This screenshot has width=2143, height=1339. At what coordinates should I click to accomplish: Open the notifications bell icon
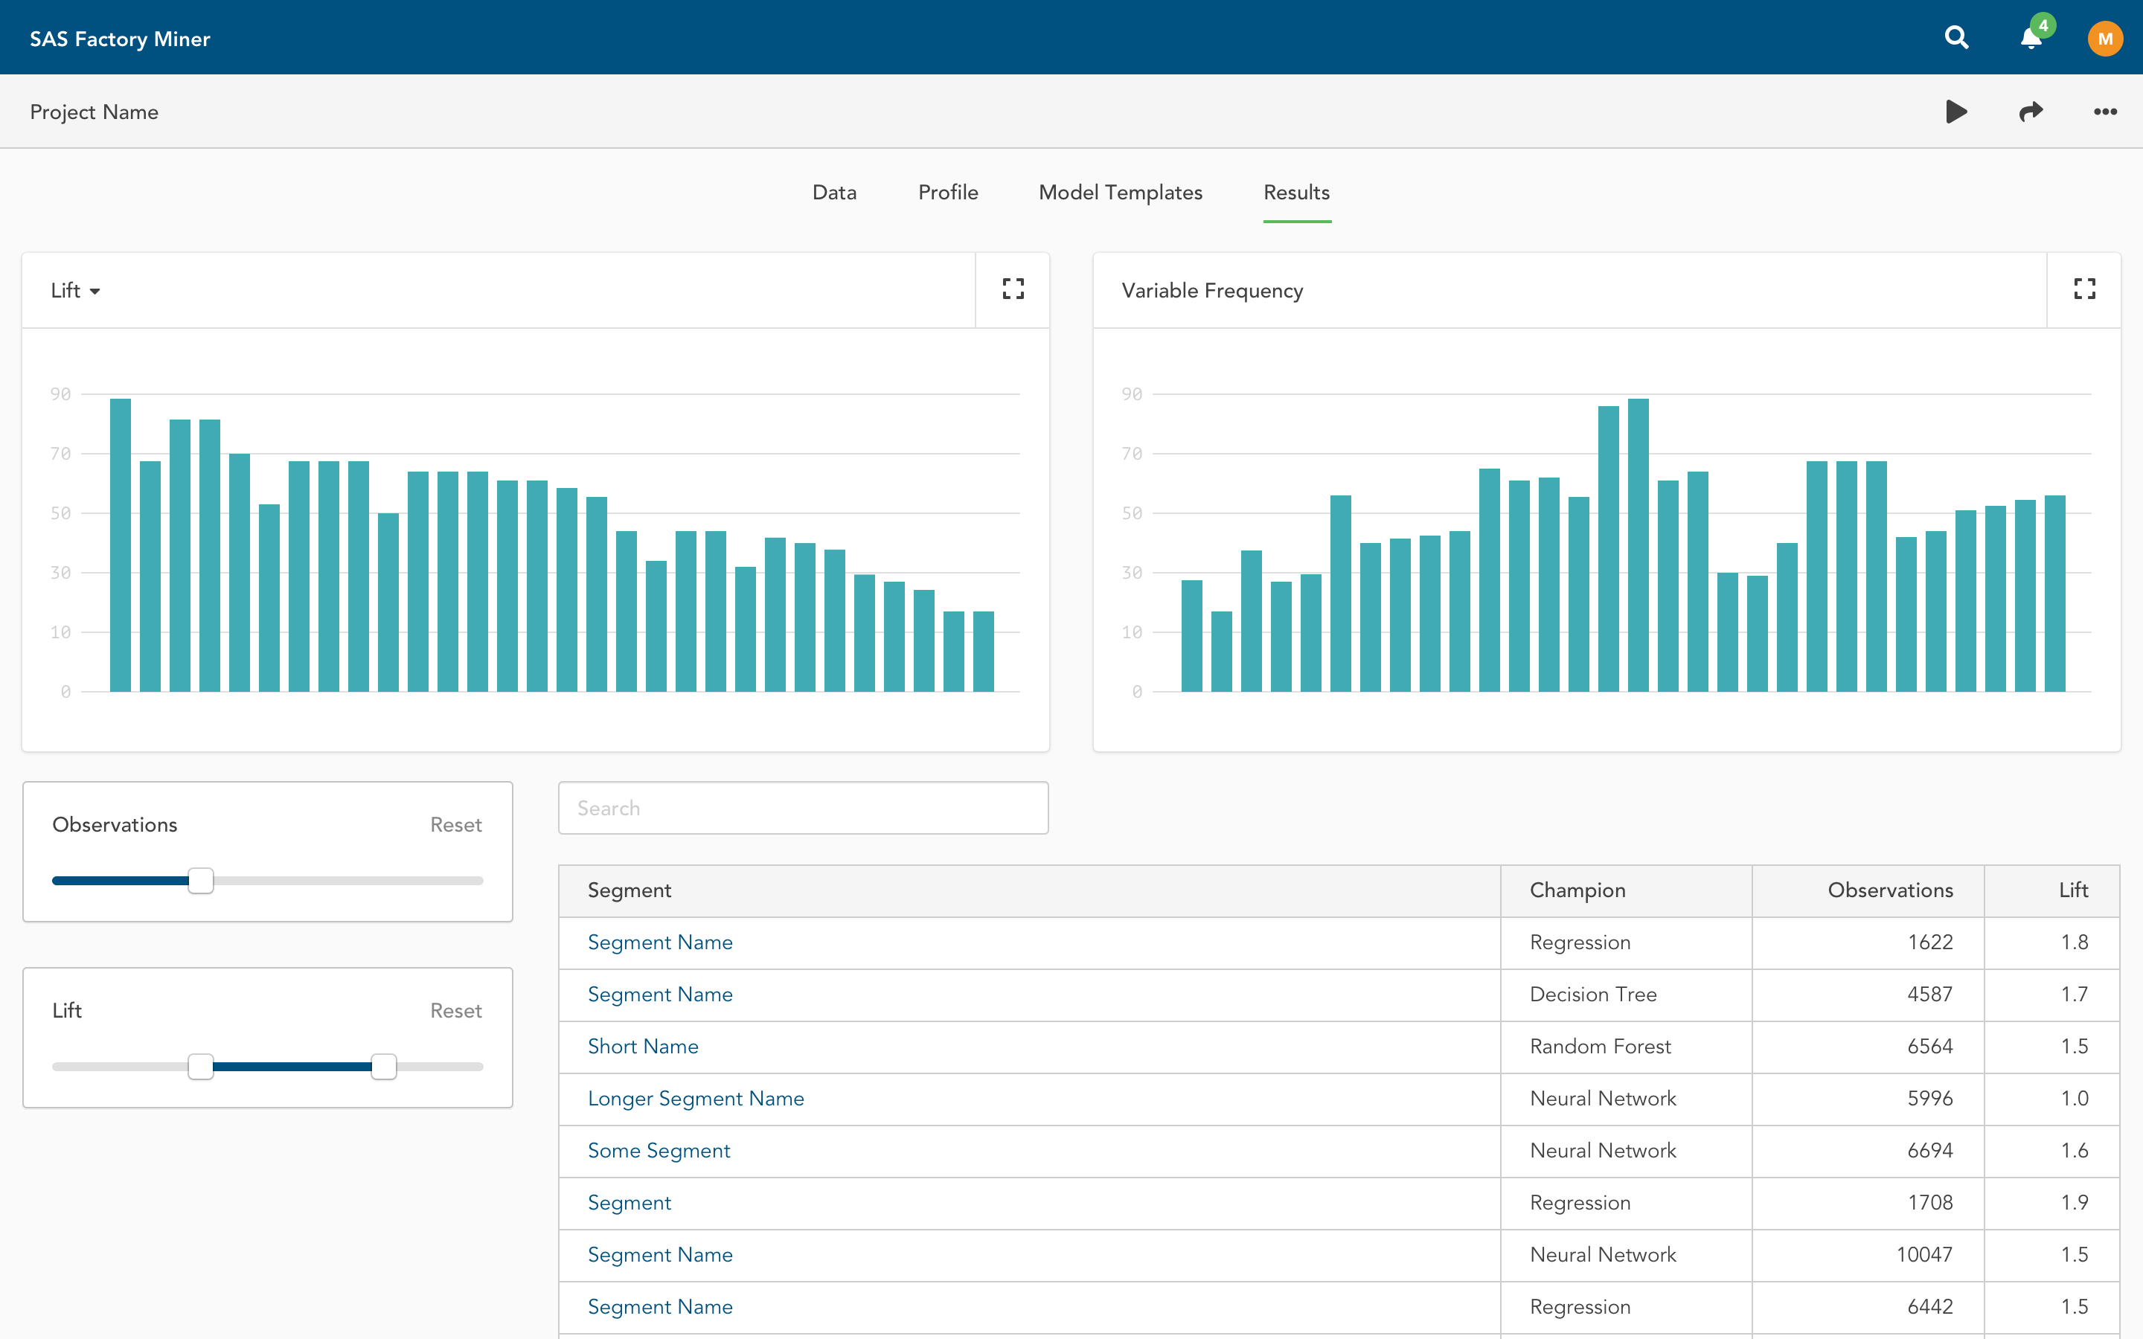click(x=2031, y=38)
